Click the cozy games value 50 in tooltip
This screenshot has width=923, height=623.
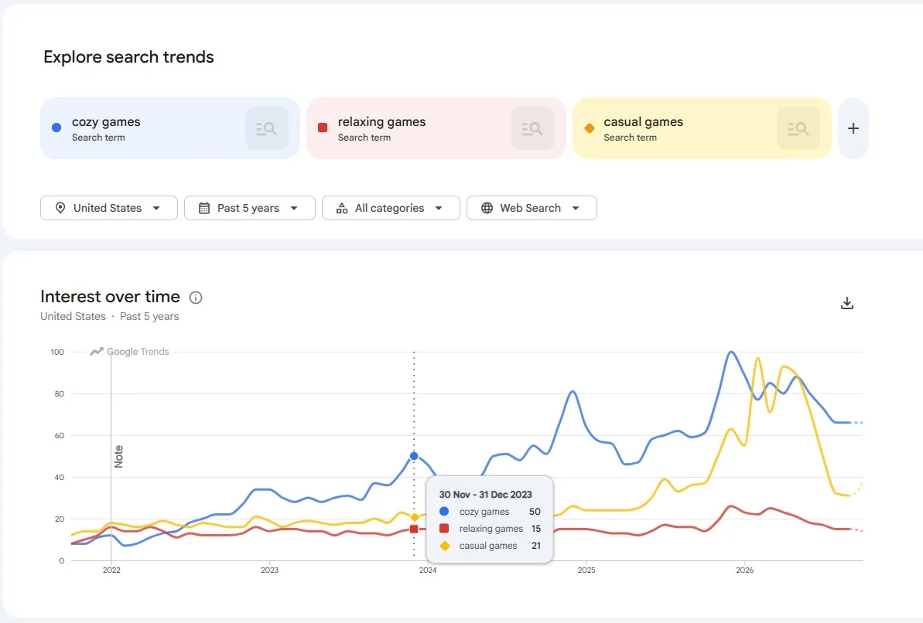tap(535, 512)
